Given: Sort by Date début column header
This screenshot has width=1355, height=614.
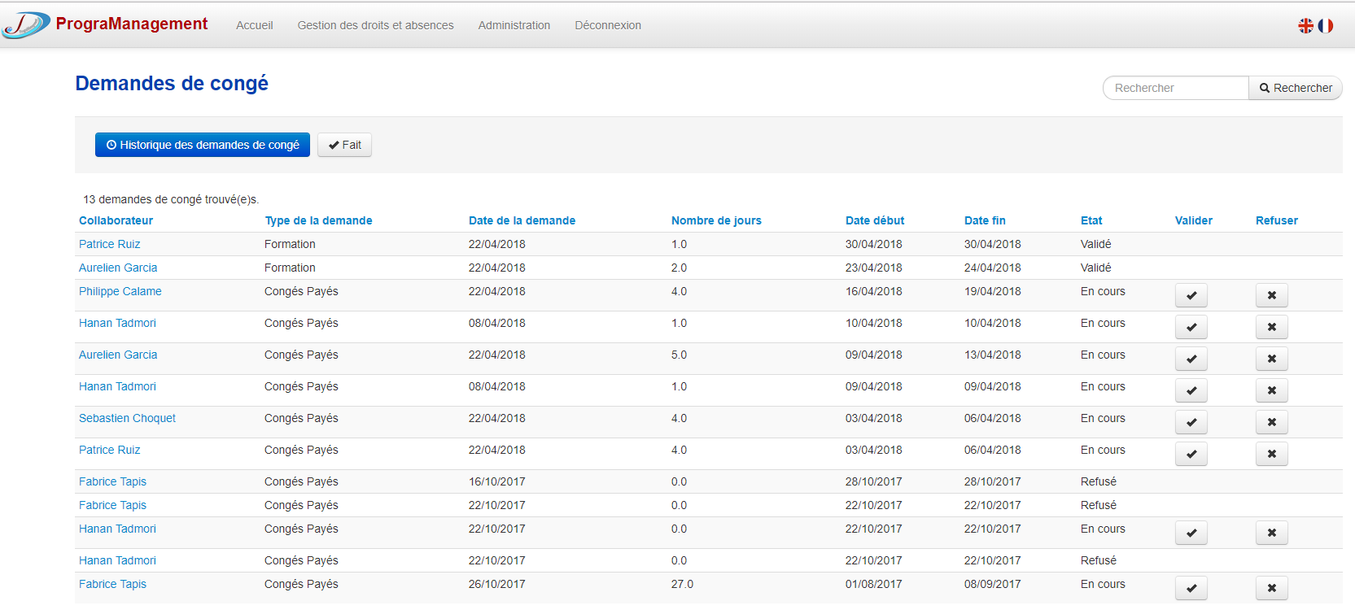Looking at the screenshot, I should 875,220.
